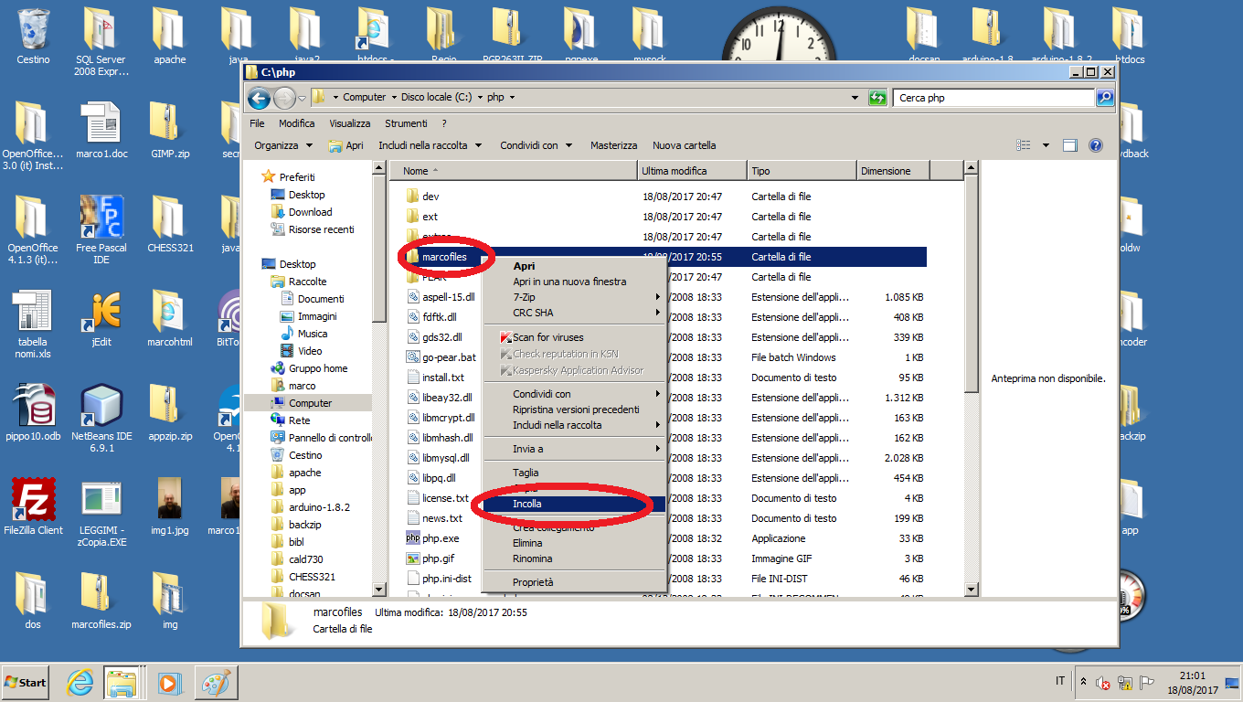This screenshot has width=1243, height=702.
Task: Open the Visualizza menu
Action: click(349, 123)
